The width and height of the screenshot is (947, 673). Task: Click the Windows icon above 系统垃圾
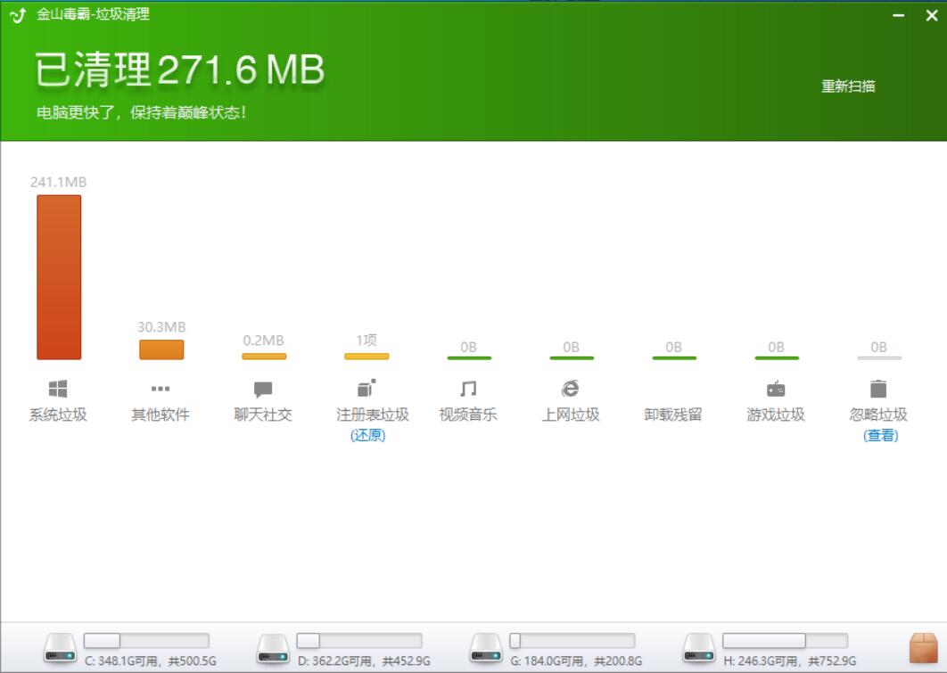click(58, 389)
